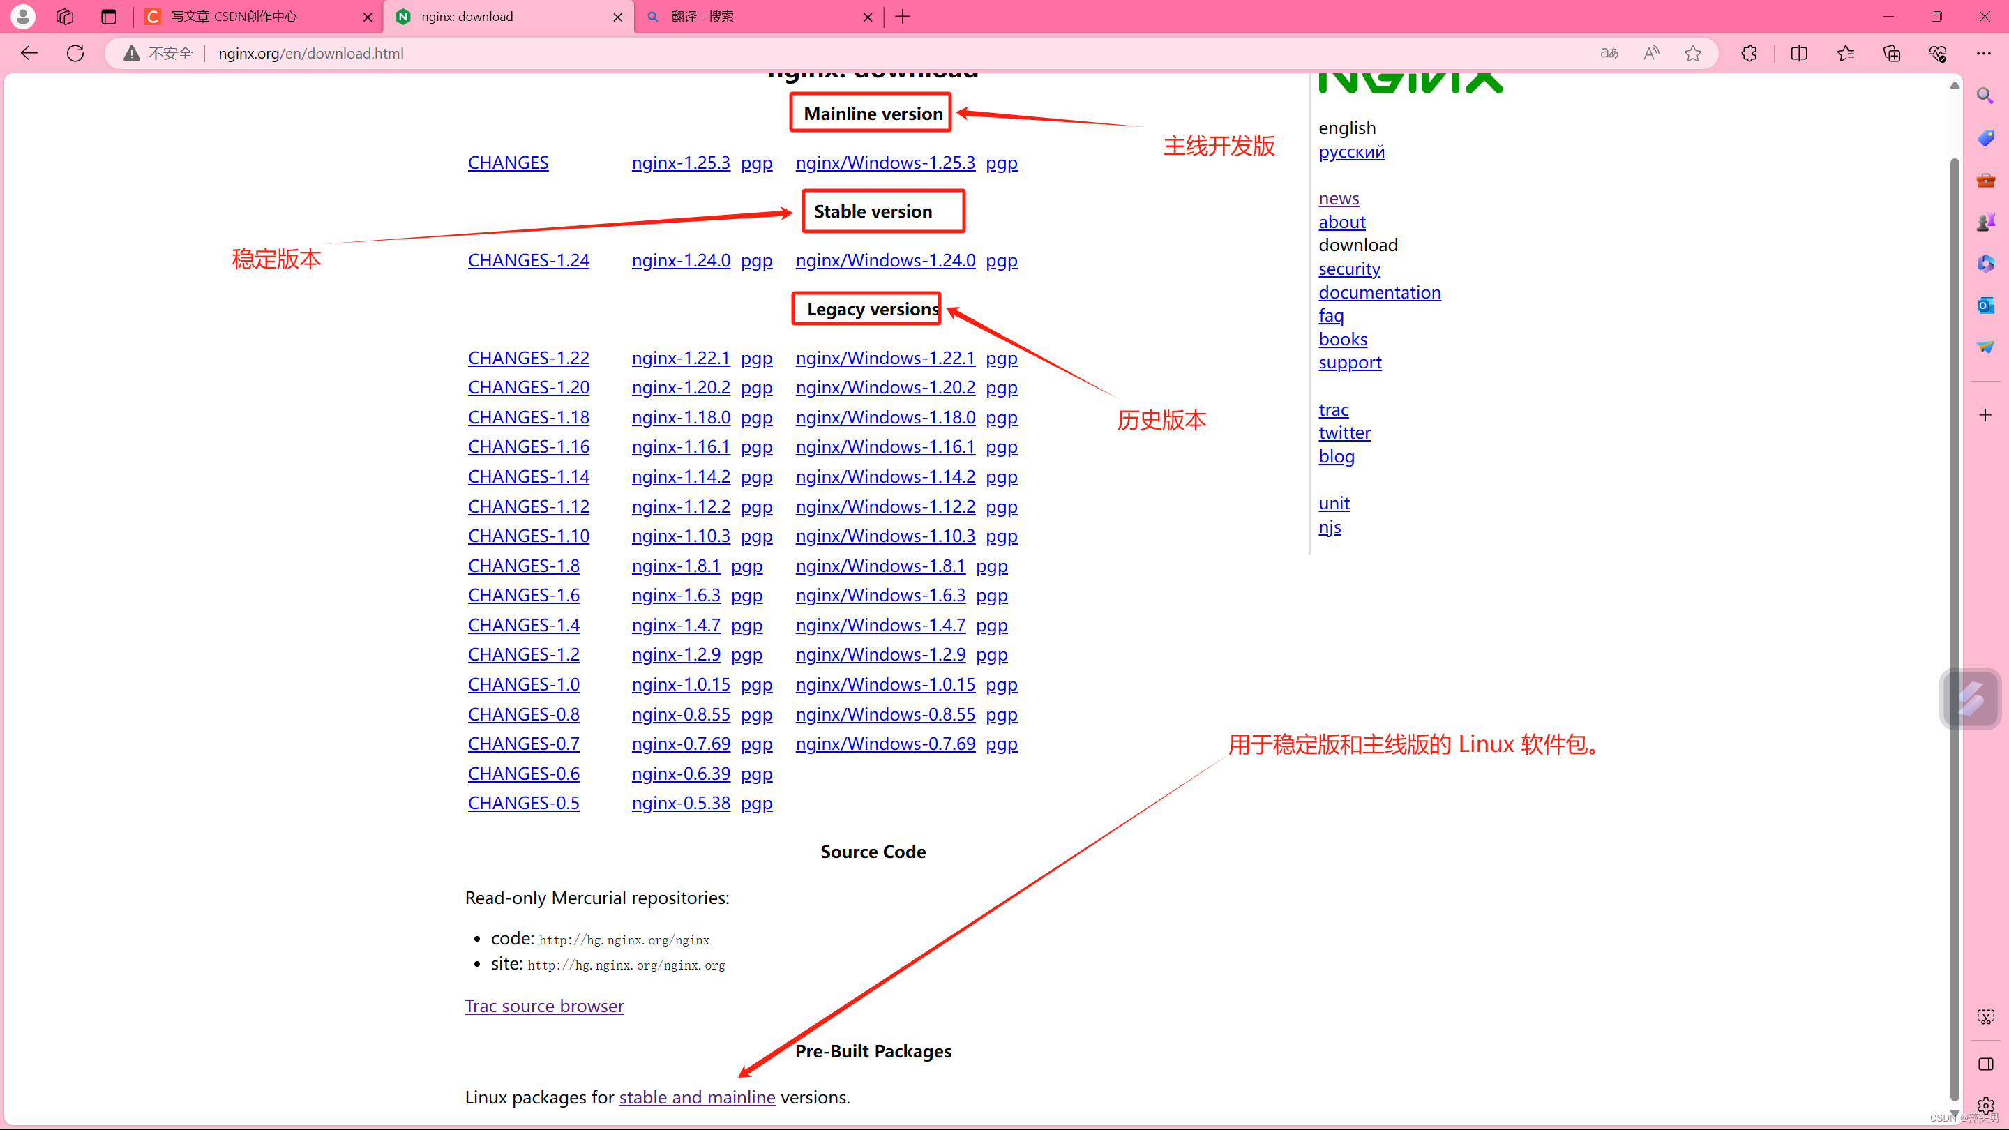This screenshot has height=1130, width=2009.
Task: Close the nginx: download tab
Action: (x=617, y=16)
